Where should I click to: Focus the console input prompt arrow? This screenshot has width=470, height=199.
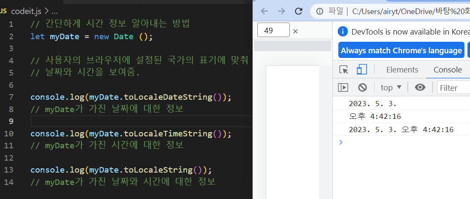tap(340, 142)
